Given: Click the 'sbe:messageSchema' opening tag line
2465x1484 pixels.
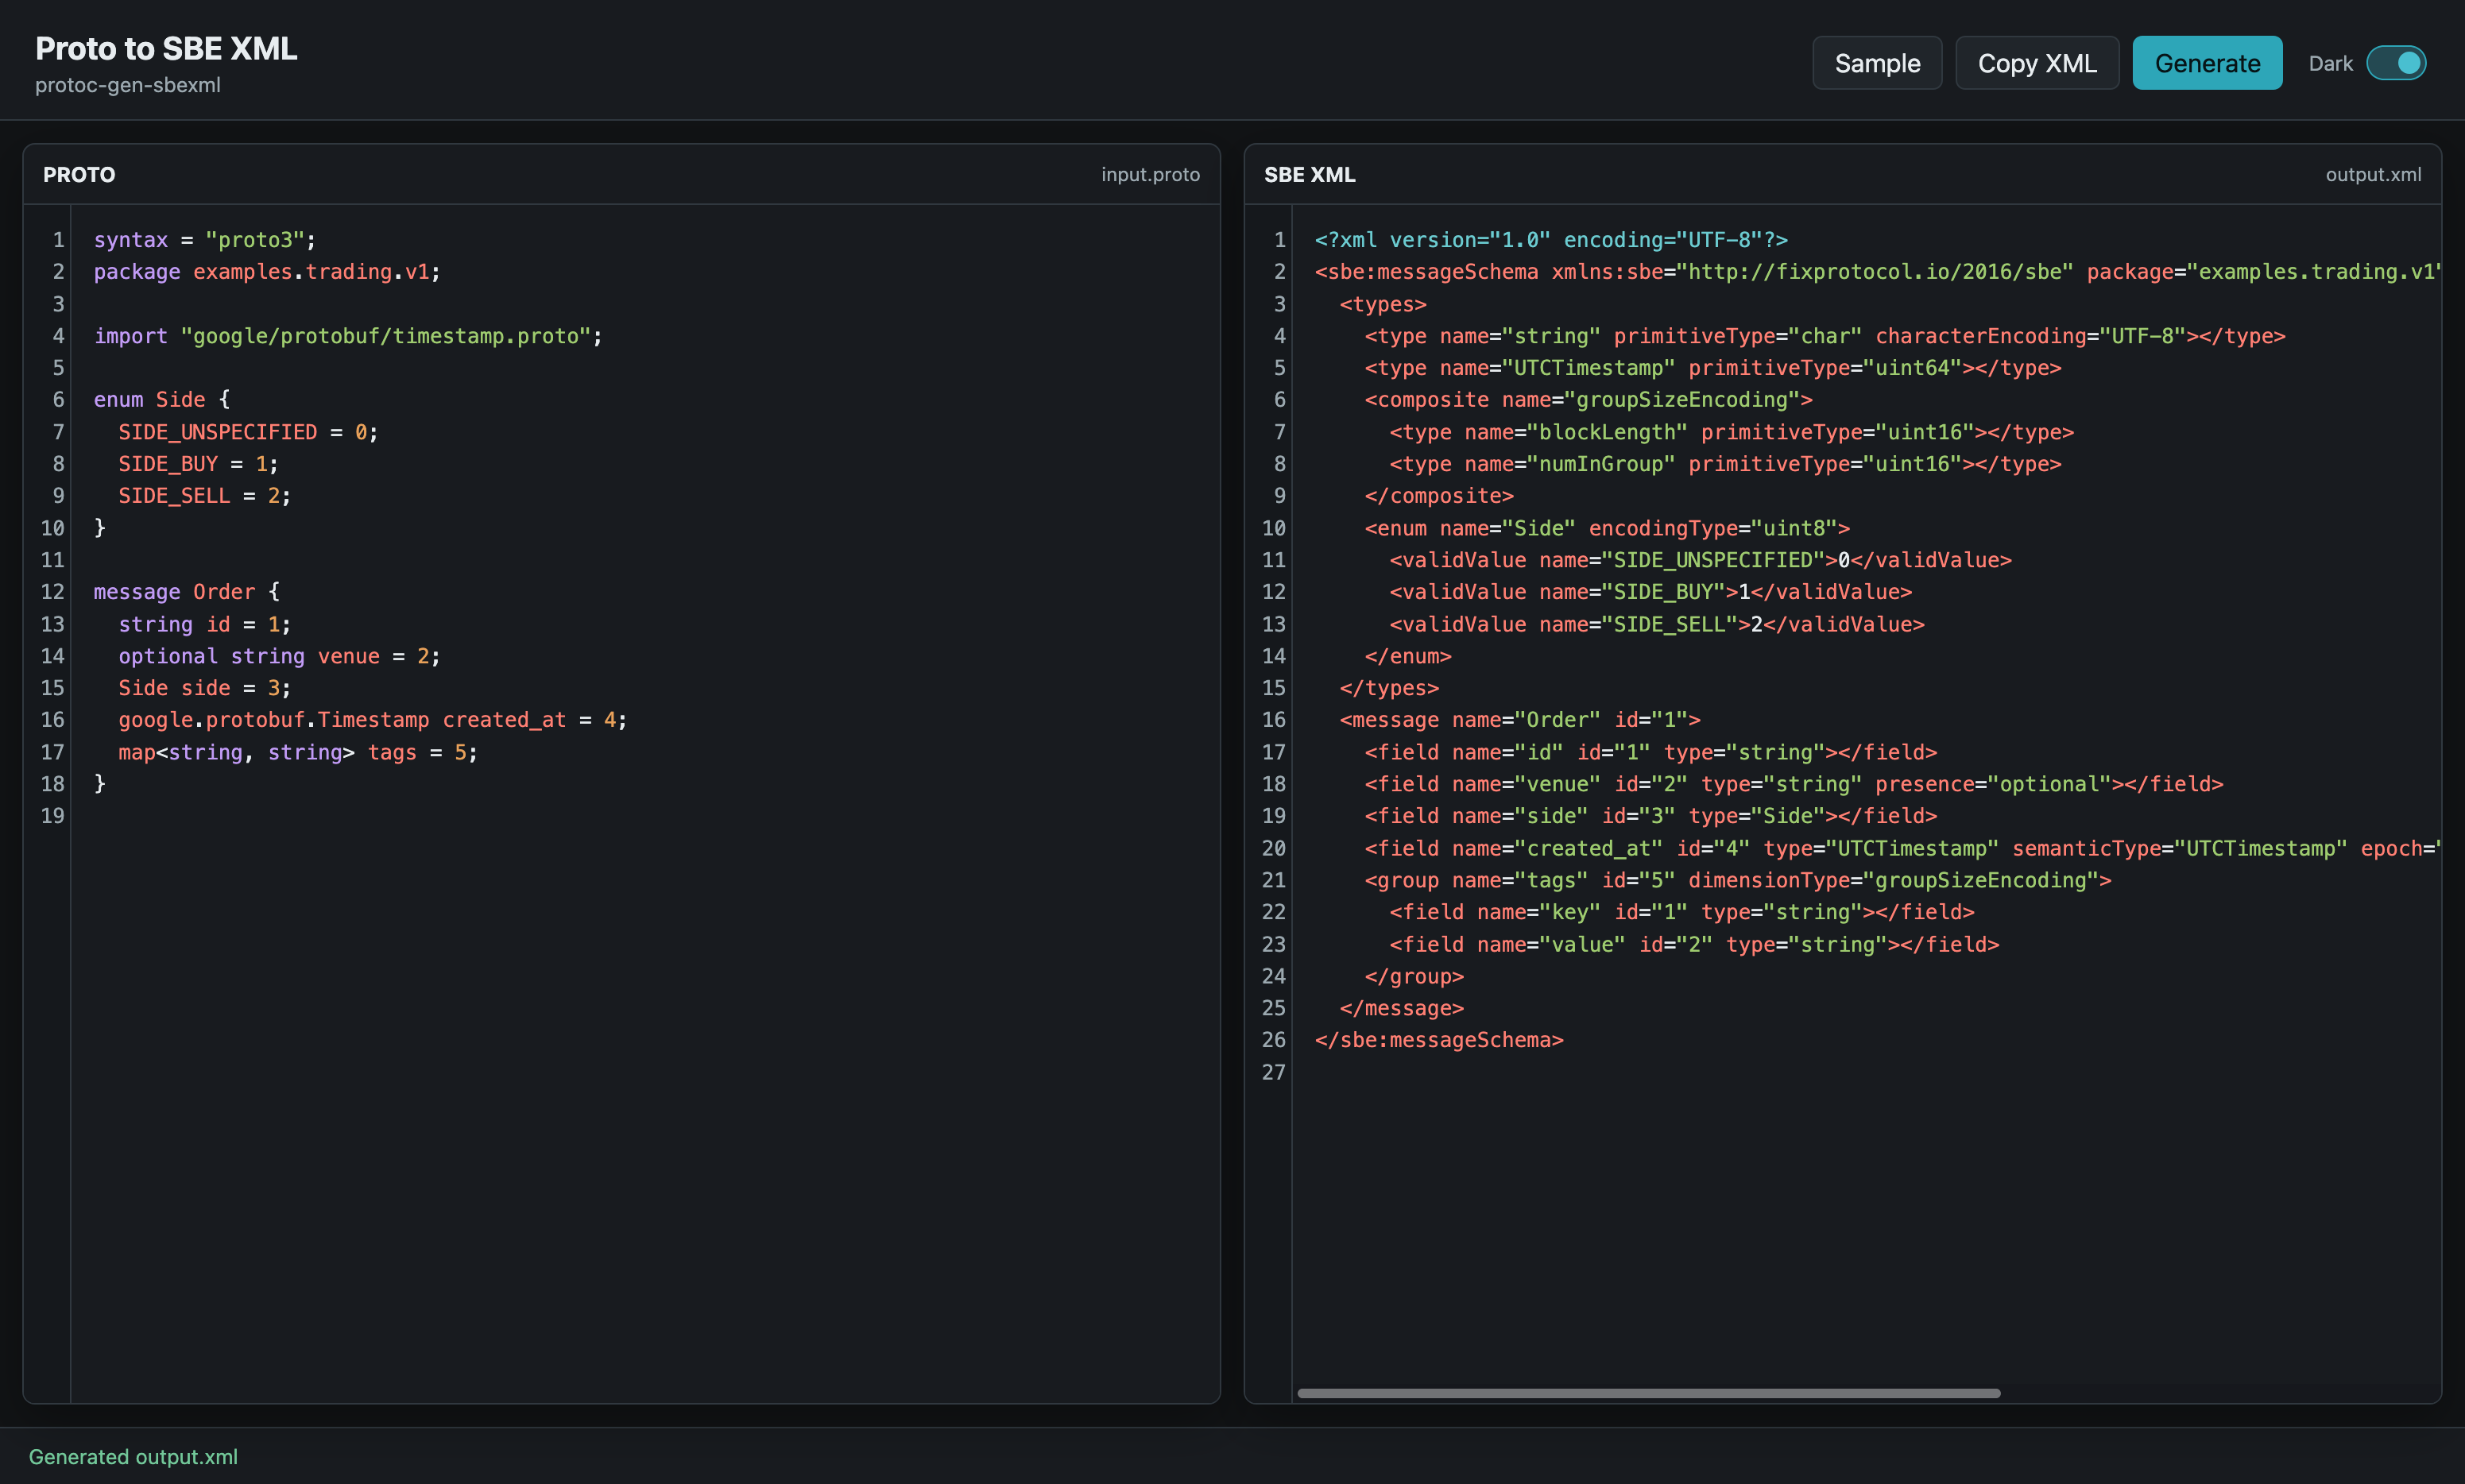Looking at the screenshot, I should coord(1878,272).
